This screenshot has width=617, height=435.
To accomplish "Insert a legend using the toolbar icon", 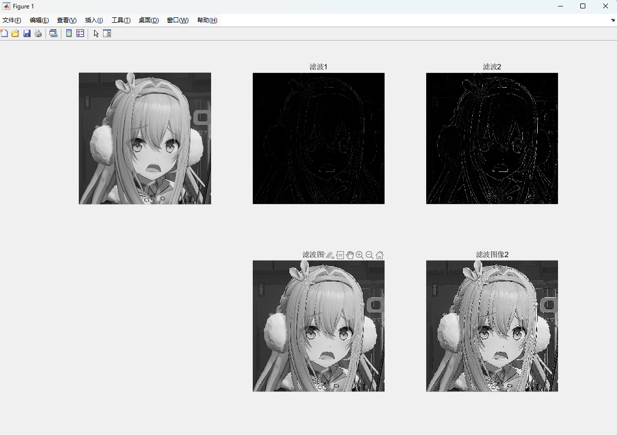I will coord(80,34).
